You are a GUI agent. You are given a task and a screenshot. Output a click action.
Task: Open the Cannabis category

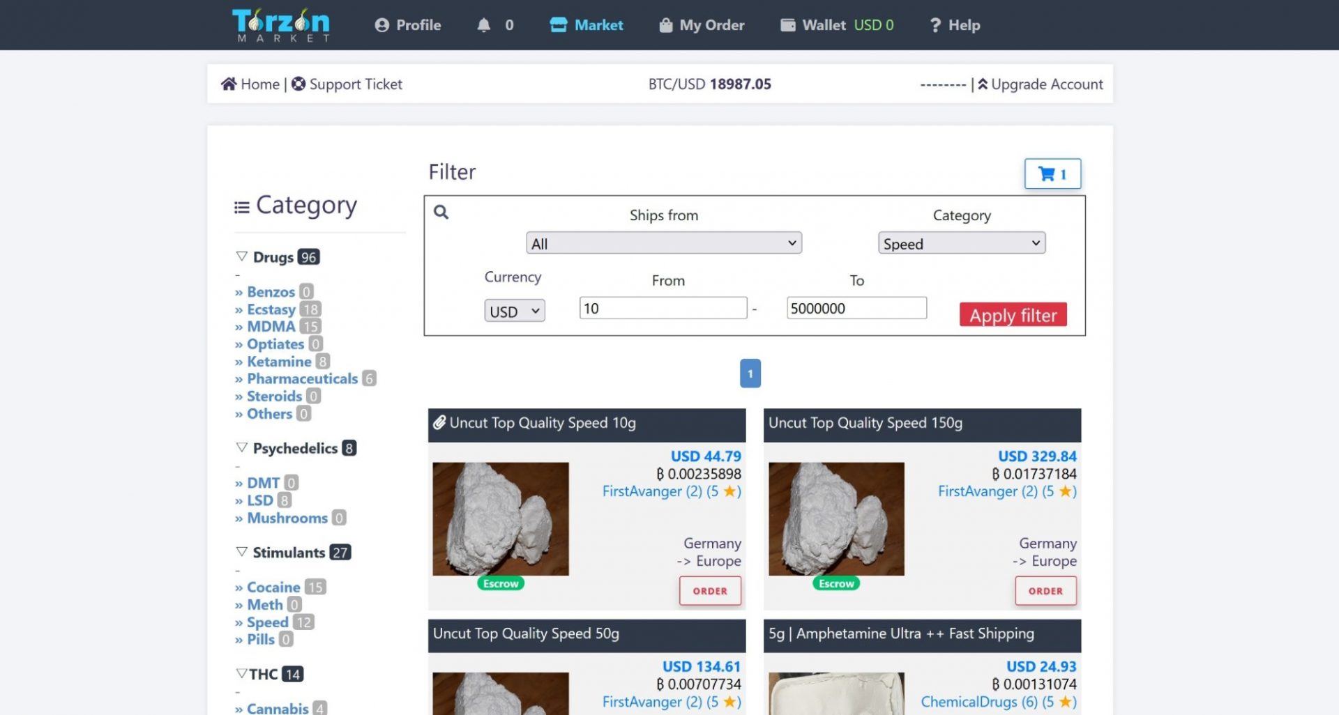click(x=278, y=708)
